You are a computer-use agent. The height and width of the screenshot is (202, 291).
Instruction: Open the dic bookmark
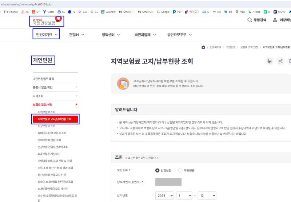(x=228, y=12)
